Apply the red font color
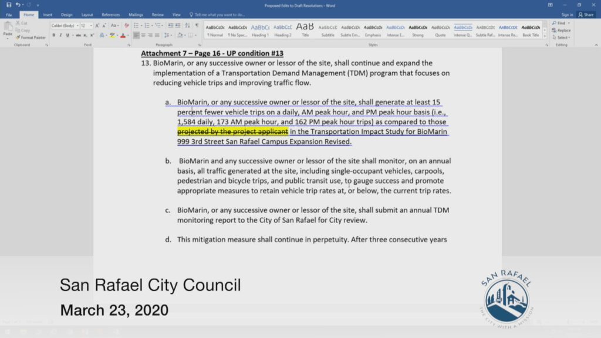Screen dimensions: 601x338 (x=123, y=35)
